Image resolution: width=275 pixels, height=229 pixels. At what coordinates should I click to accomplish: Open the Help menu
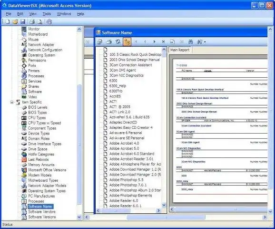click(80, 14)
